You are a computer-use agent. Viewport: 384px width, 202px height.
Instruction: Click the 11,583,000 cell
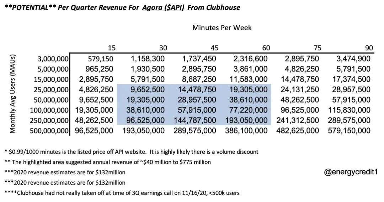249,80
